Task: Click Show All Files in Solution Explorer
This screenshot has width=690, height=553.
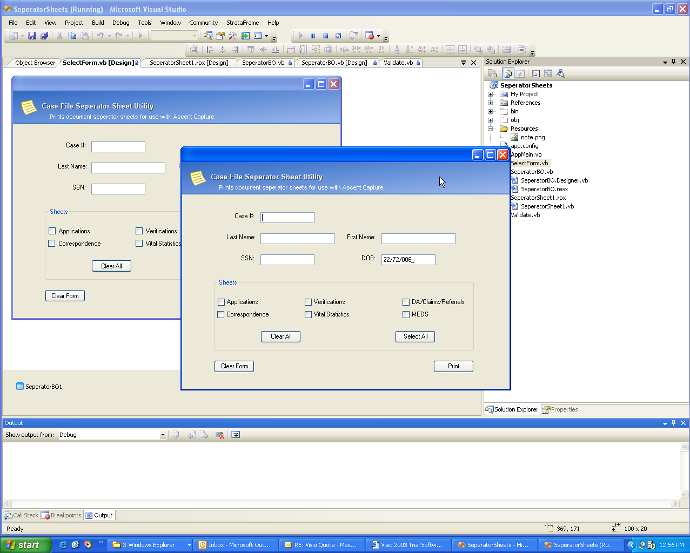Action: pos(508,73)
